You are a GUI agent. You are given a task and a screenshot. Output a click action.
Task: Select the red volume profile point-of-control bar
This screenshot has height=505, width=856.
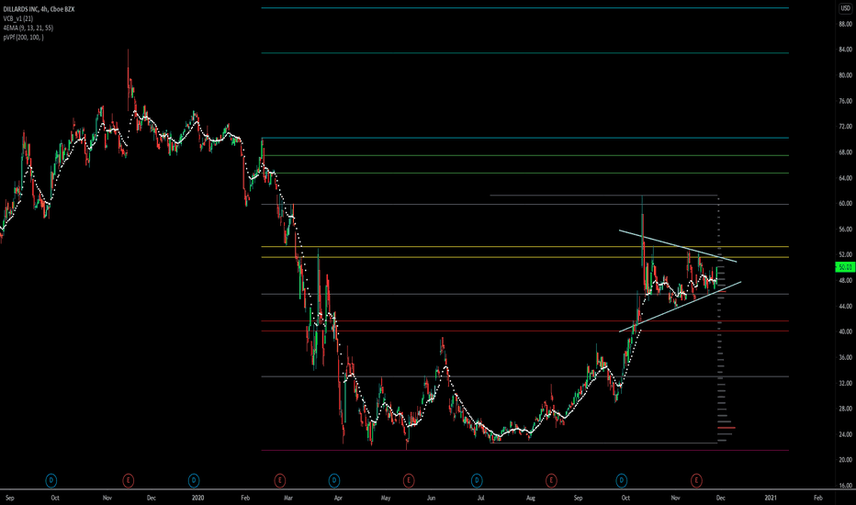point(726,428)
